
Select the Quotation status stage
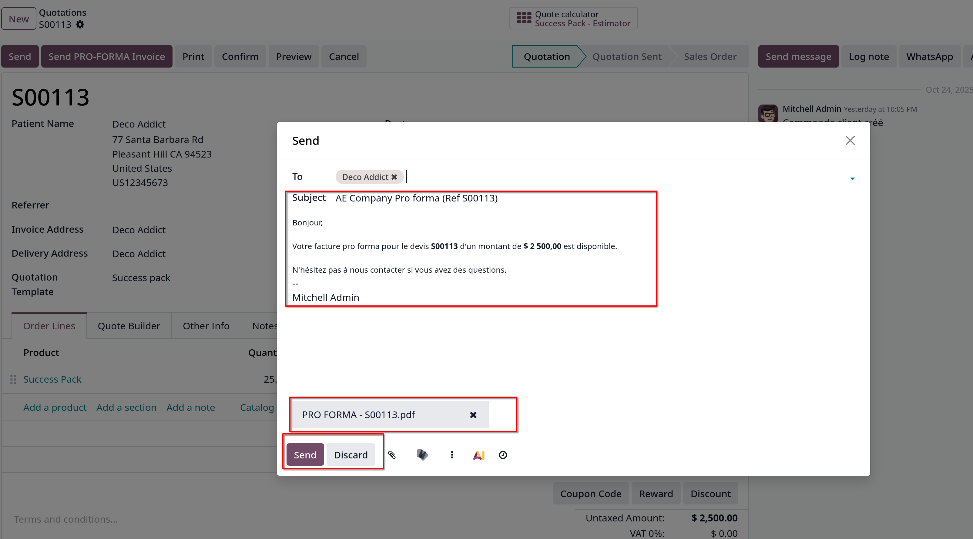click(x=547, y=57)
